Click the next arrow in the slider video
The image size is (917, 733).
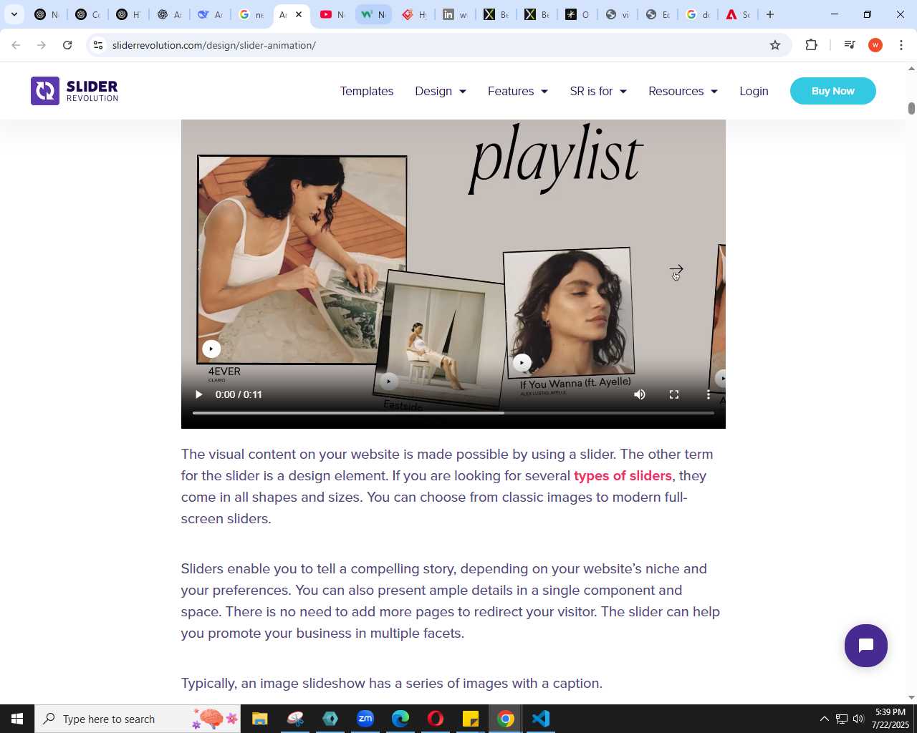point(676,271)
